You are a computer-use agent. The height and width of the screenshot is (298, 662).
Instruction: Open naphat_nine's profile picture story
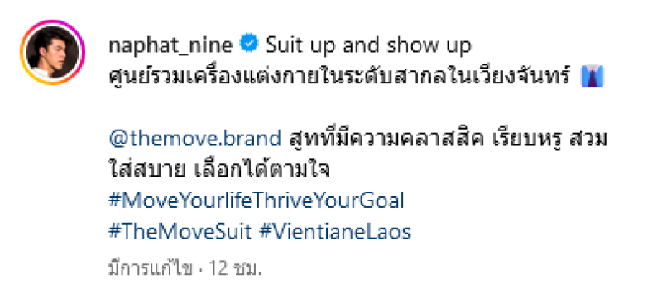click(52, 52)
